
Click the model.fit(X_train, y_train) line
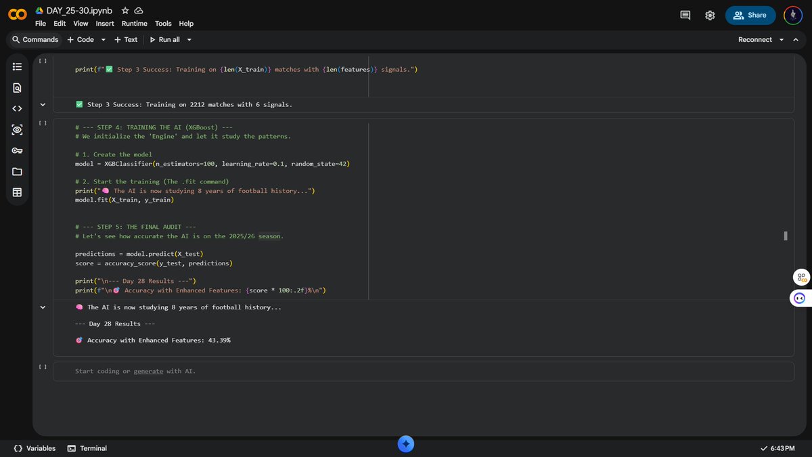125,200
